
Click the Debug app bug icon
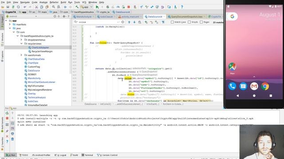pyautogui.click(x=107, y=7)
